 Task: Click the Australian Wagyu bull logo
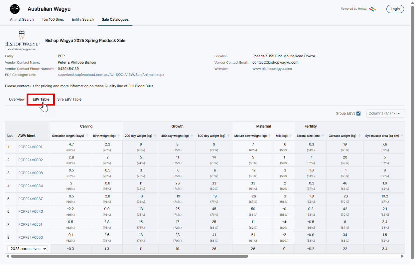tap(15, 9)
